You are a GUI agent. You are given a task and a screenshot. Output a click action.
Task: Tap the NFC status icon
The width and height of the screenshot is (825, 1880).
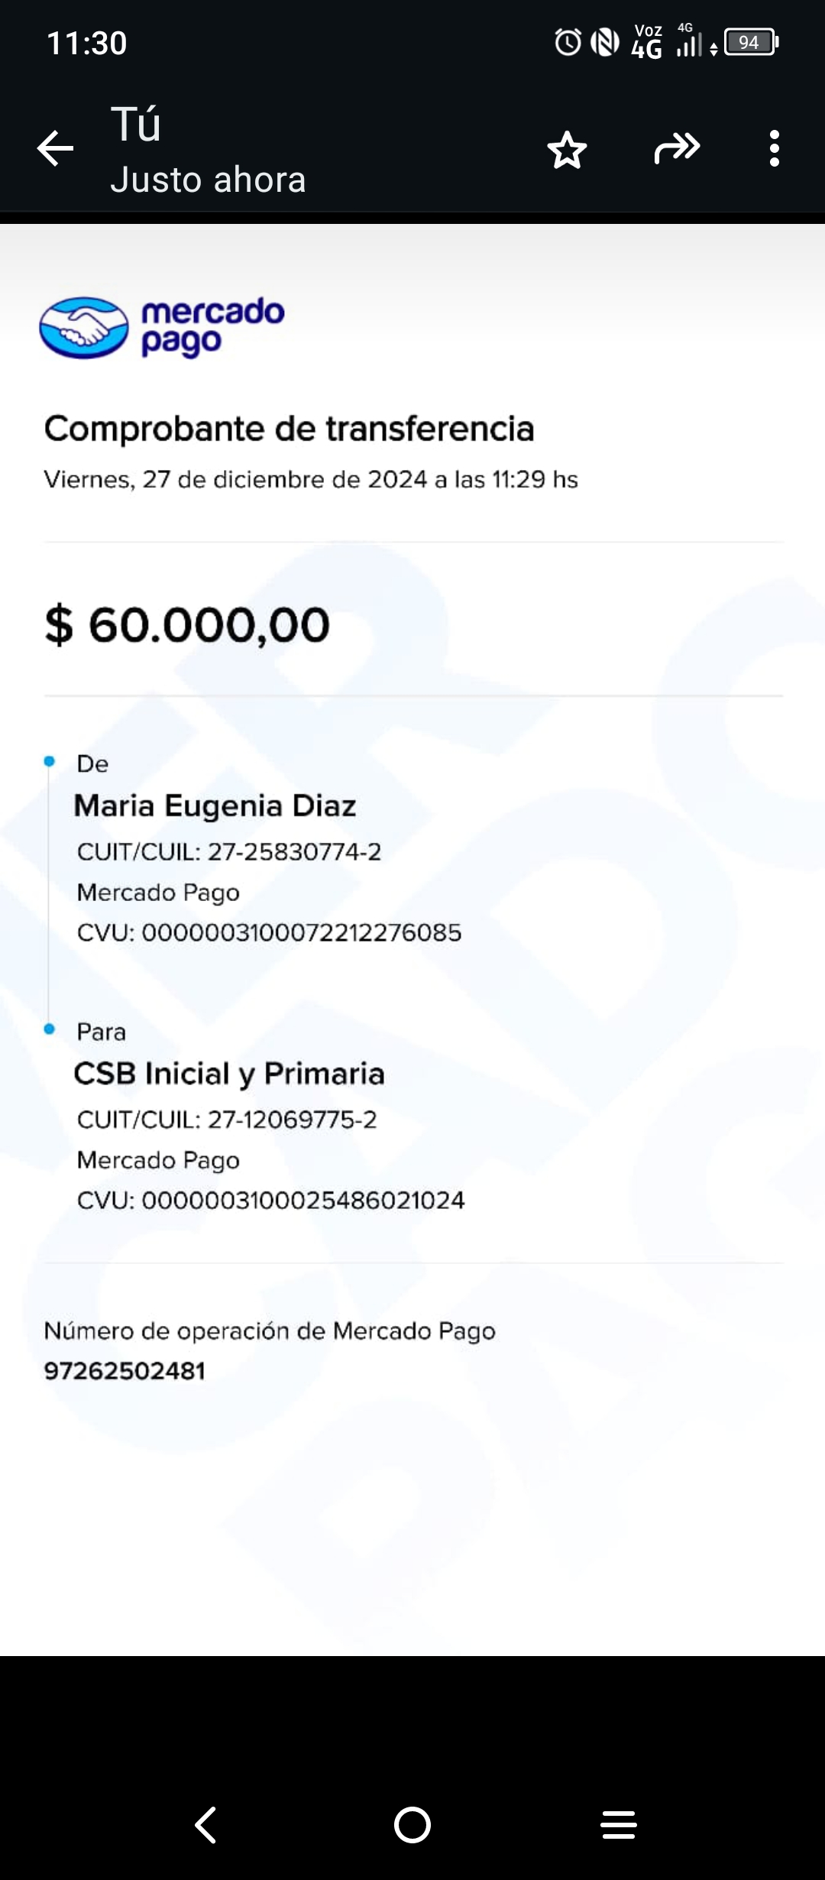(605, 43)
